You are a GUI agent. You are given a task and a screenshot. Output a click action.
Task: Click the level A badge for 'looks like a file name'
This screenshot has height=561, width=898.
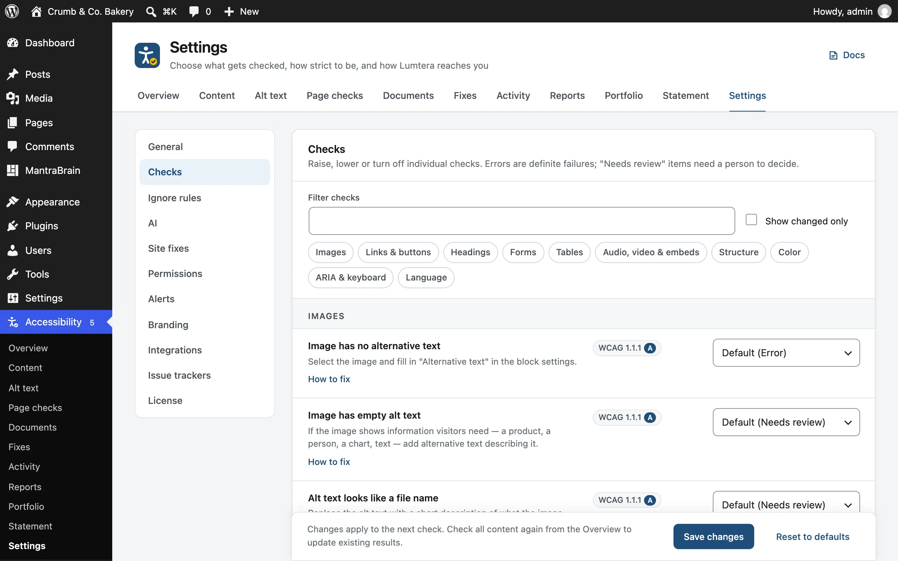(x=650, y=500)
